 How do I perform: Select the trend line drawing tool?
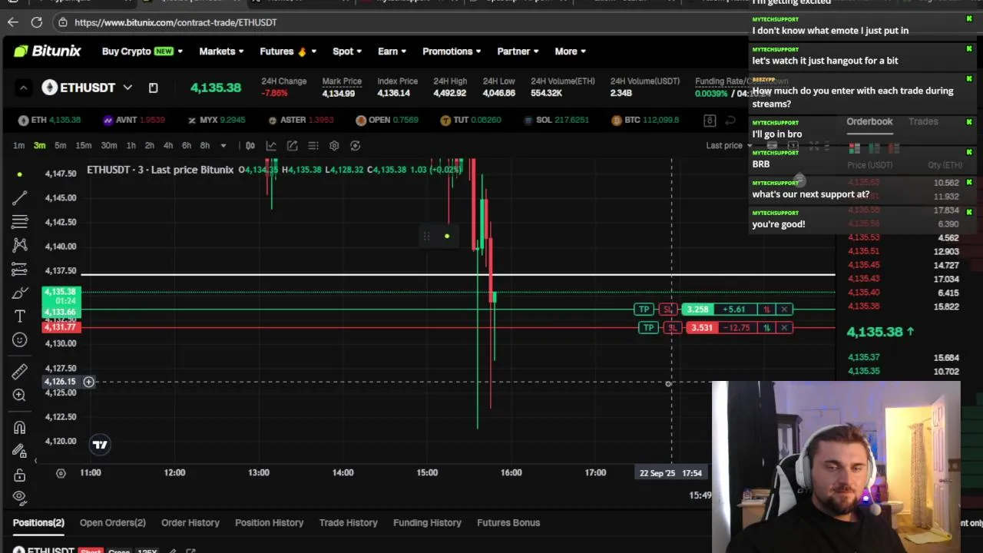point(20,198)
